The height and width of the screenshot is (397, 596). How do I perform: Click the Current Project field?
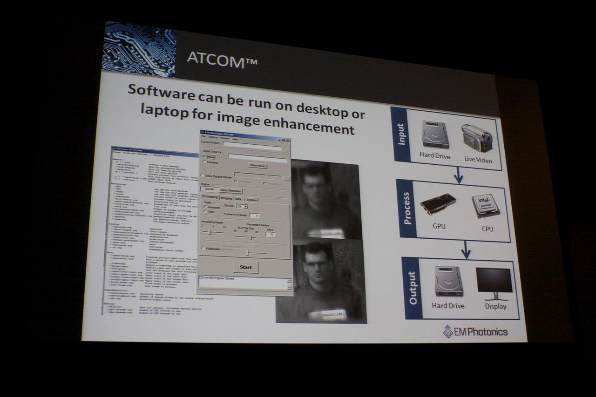tap(252, 146)
